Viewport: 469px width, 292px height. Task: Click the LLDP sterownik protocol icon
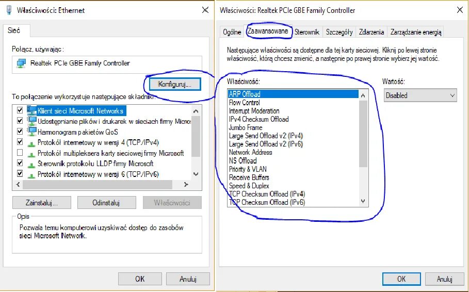(x=31, y=165)
